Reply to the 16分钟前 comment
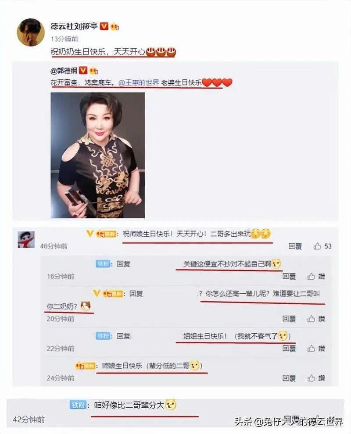The image size is (351, 434). coord(289,276)
